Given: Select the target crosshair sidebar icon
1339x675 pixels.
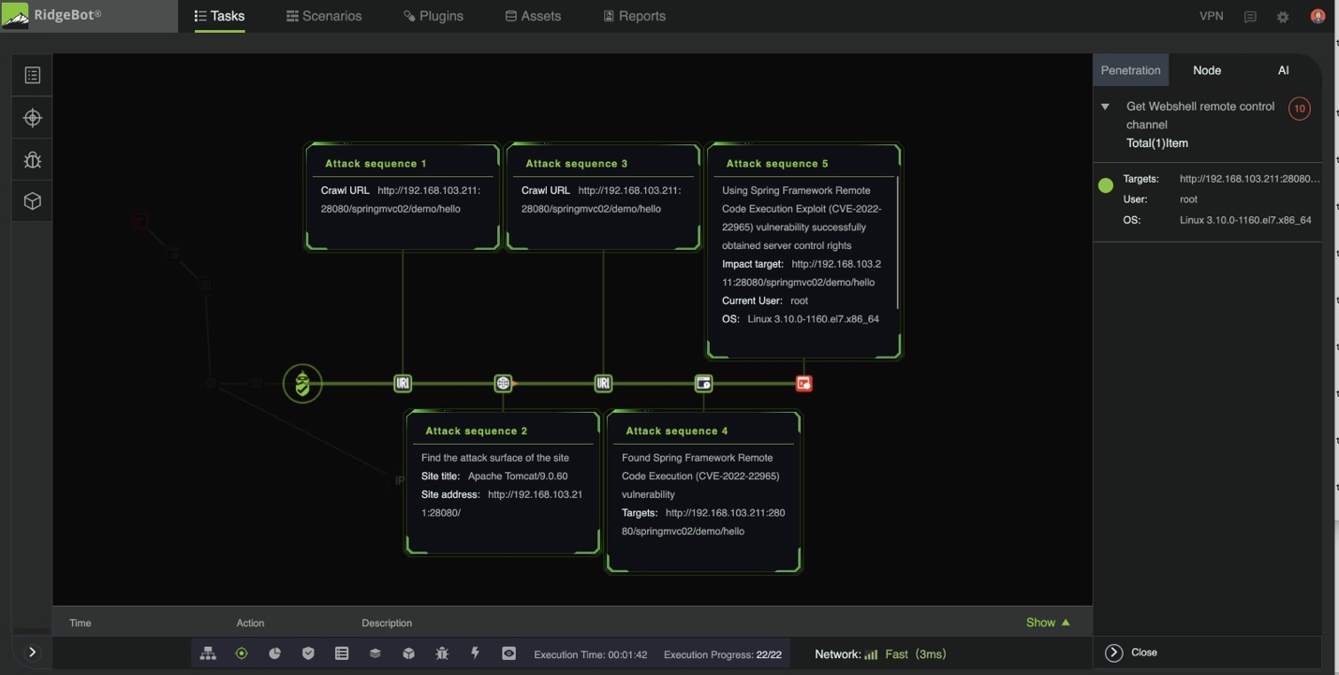Looking at the screenshot, I should click(x=33, y=118).
